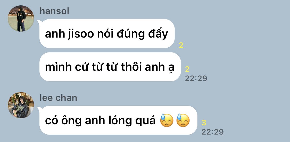
Task: Click unread count 2 above hansol's timestamp
Action: pyautogui.click(x=187, y=69)
